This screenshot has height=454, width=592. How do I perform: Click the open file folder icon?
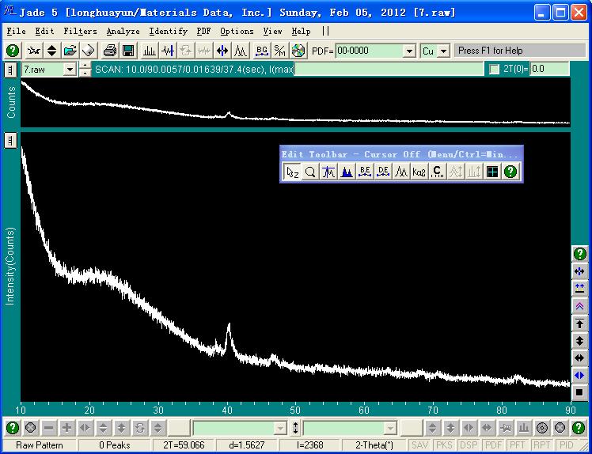point(70,51)
